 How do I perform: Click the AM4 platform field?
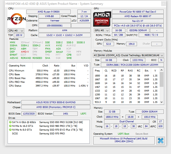(65, 30)
